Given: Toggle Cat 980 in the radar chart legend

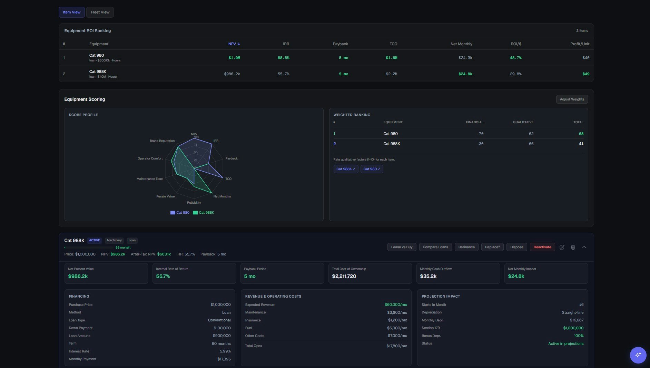Looking at the screenshot, I should 180,213.
